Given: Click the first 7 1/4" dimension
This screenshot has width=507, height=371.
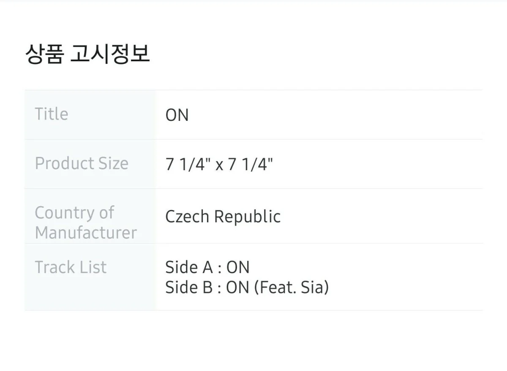Looking at the screenshot, I should [188, 164].
